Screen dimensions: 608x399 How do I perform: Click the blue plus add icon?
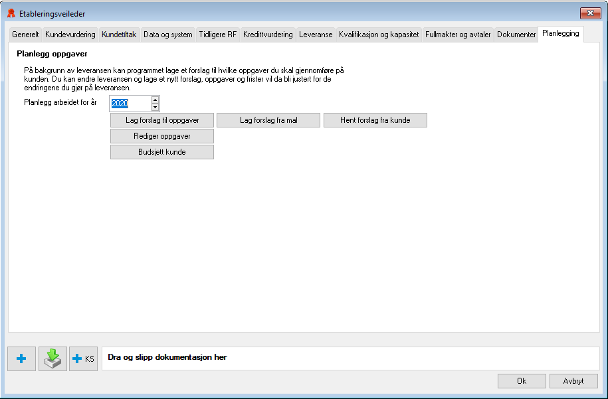pos(22,359)
